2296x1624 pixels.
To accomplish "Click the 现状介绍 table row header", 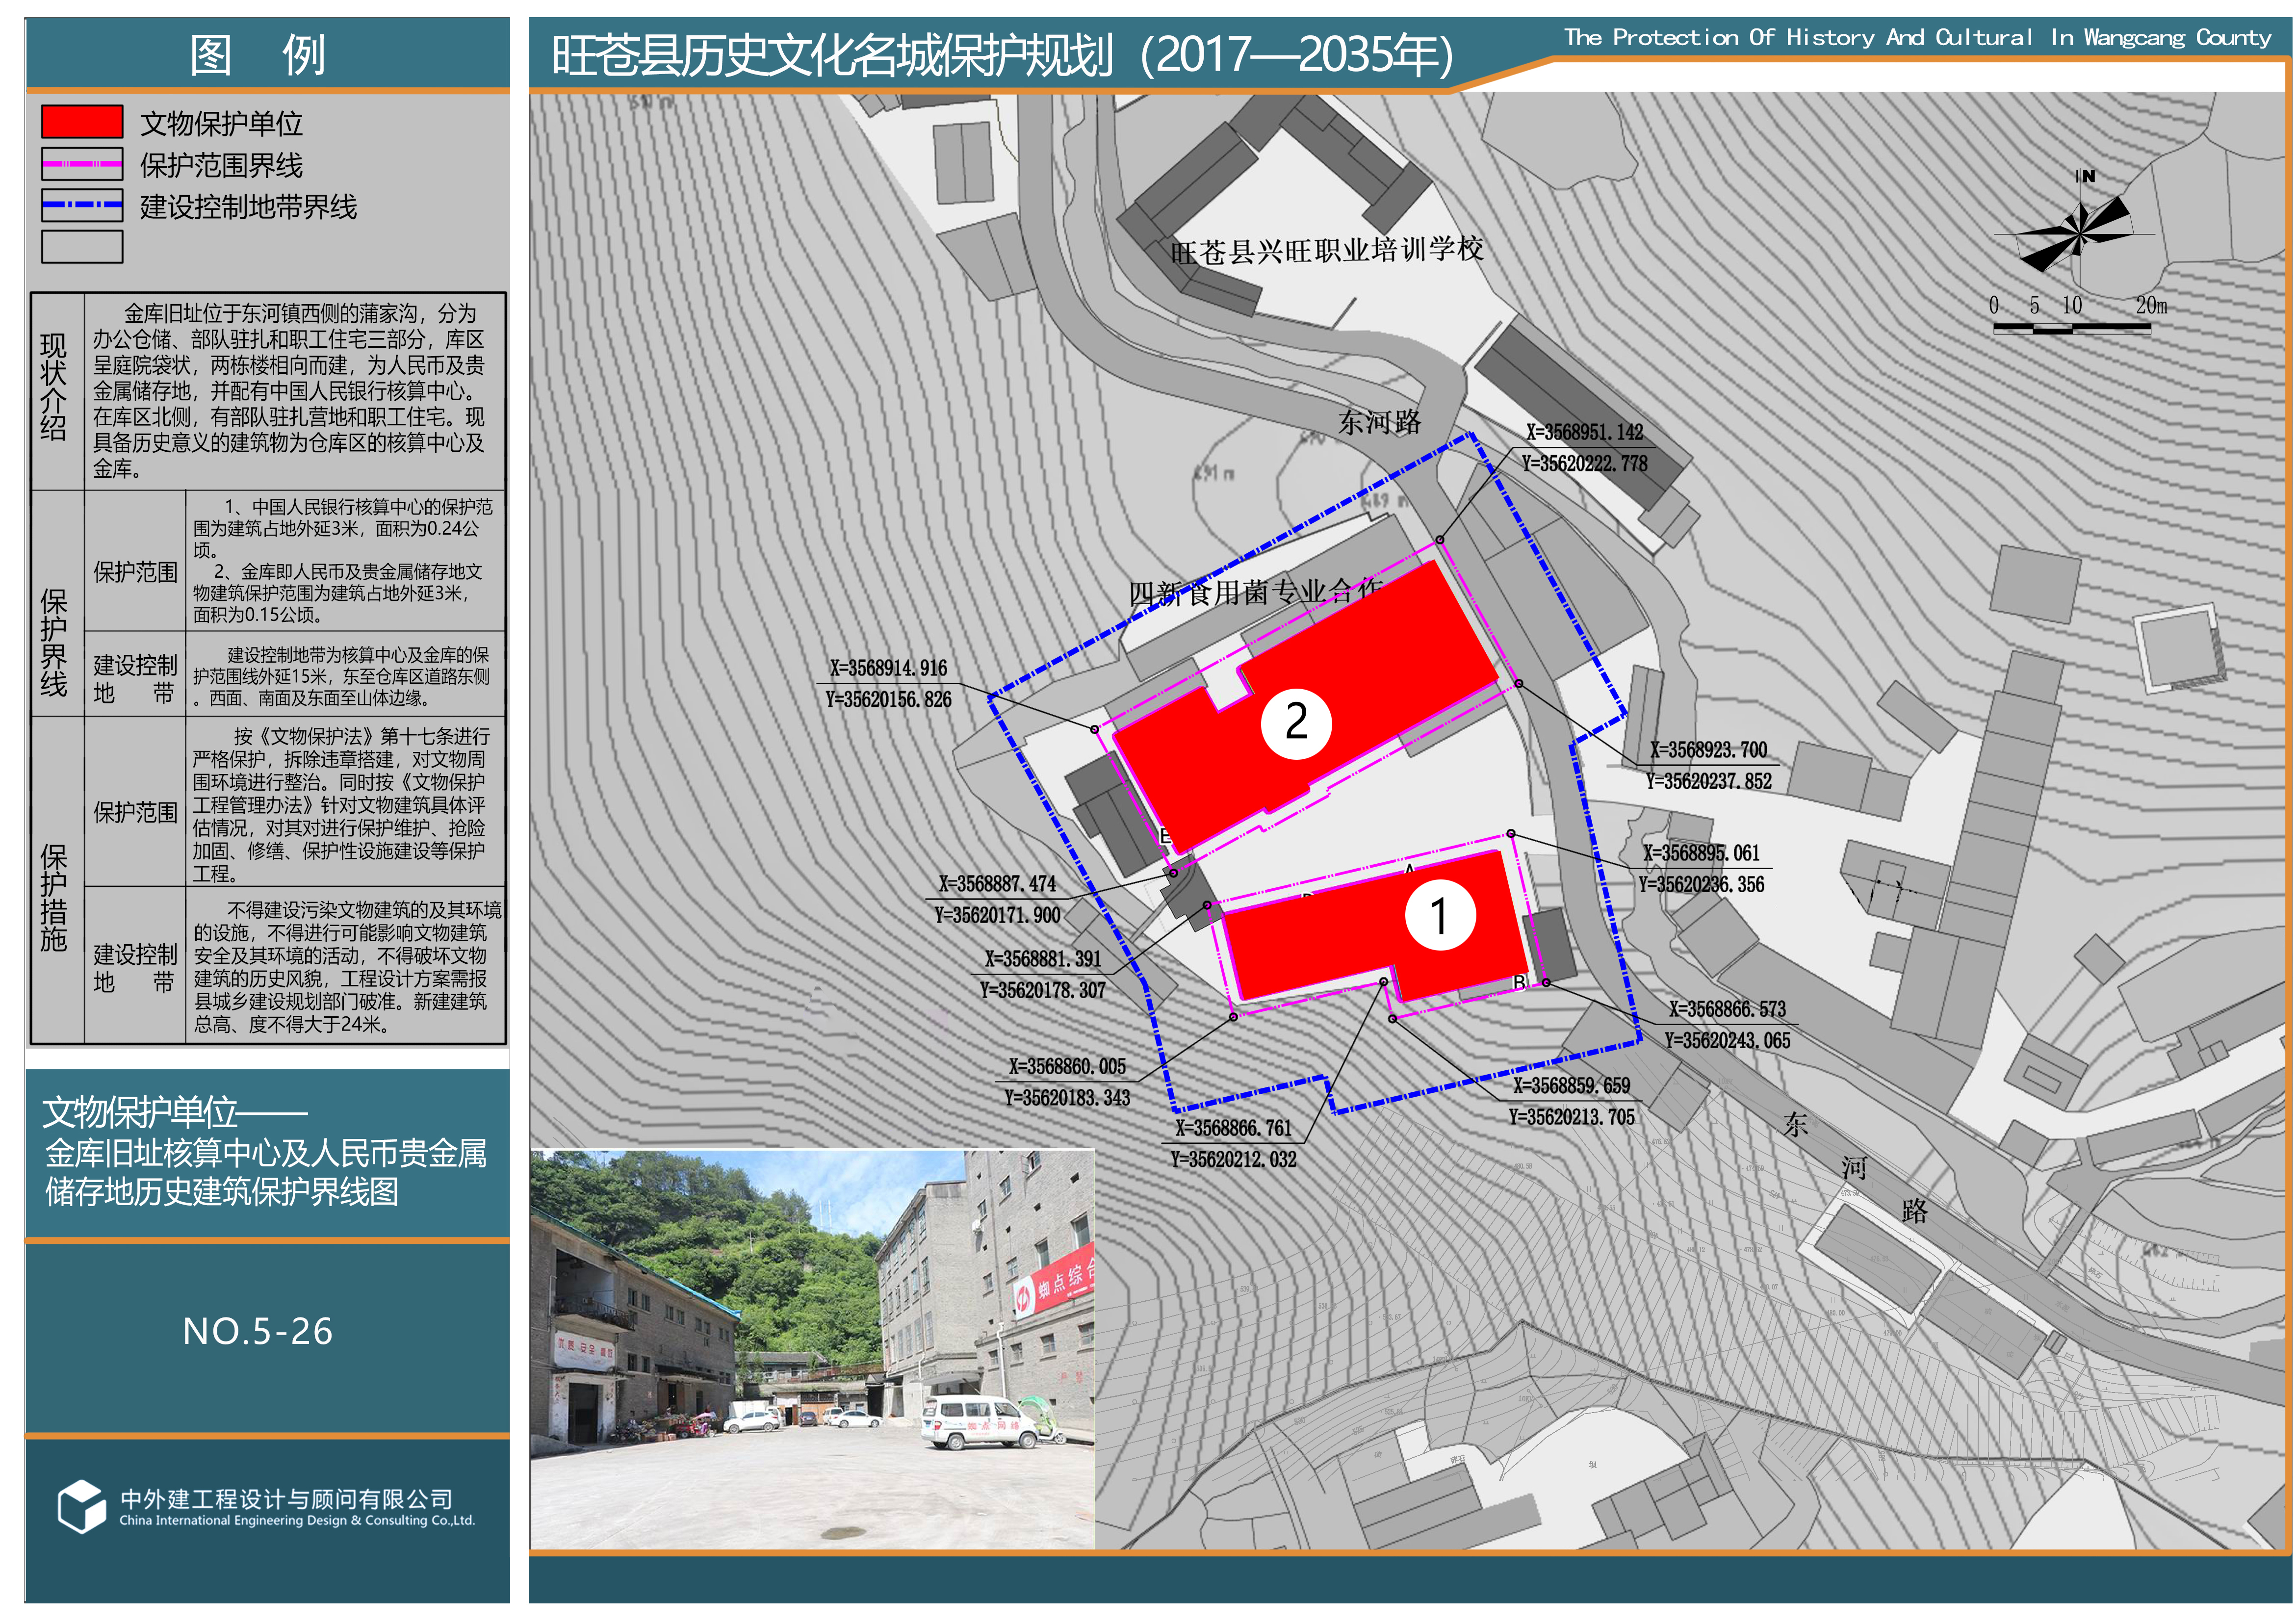I will [x=54, y=388].
